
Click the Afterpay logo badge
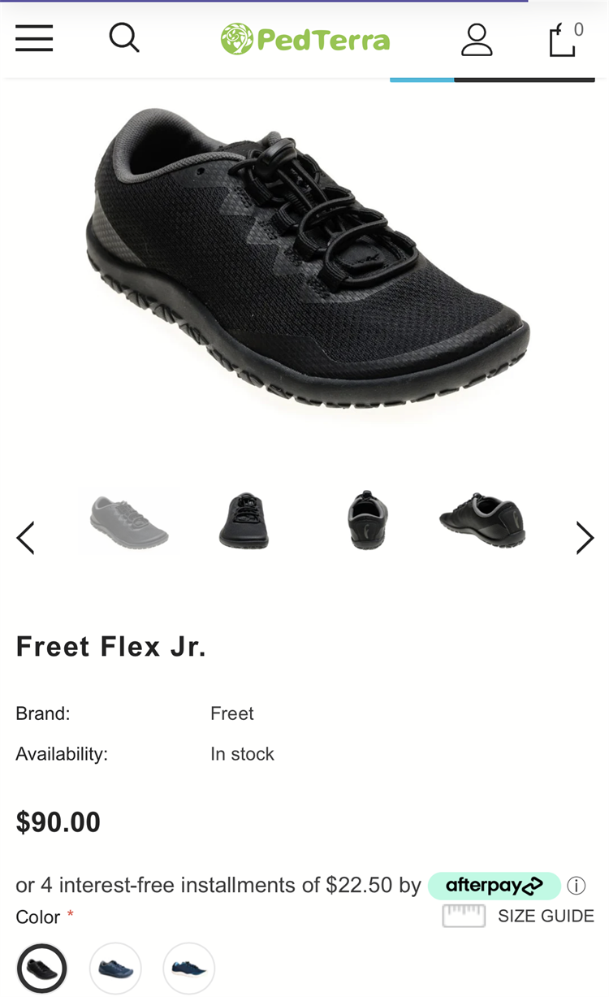point(494,885)
